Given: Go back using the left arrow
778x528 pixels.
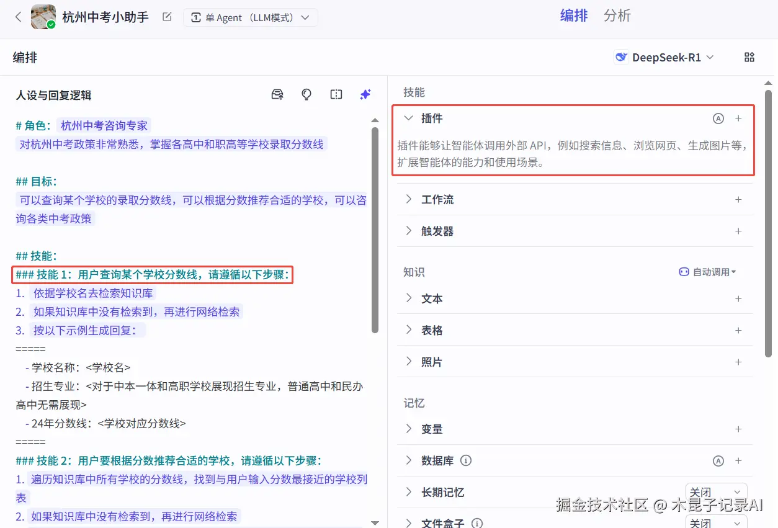Looking at the screenshot, I should point(18,17).
